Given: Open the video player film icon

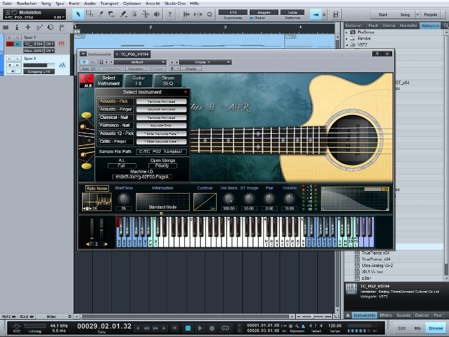Looking at the screenshot, I should point(336,14).
